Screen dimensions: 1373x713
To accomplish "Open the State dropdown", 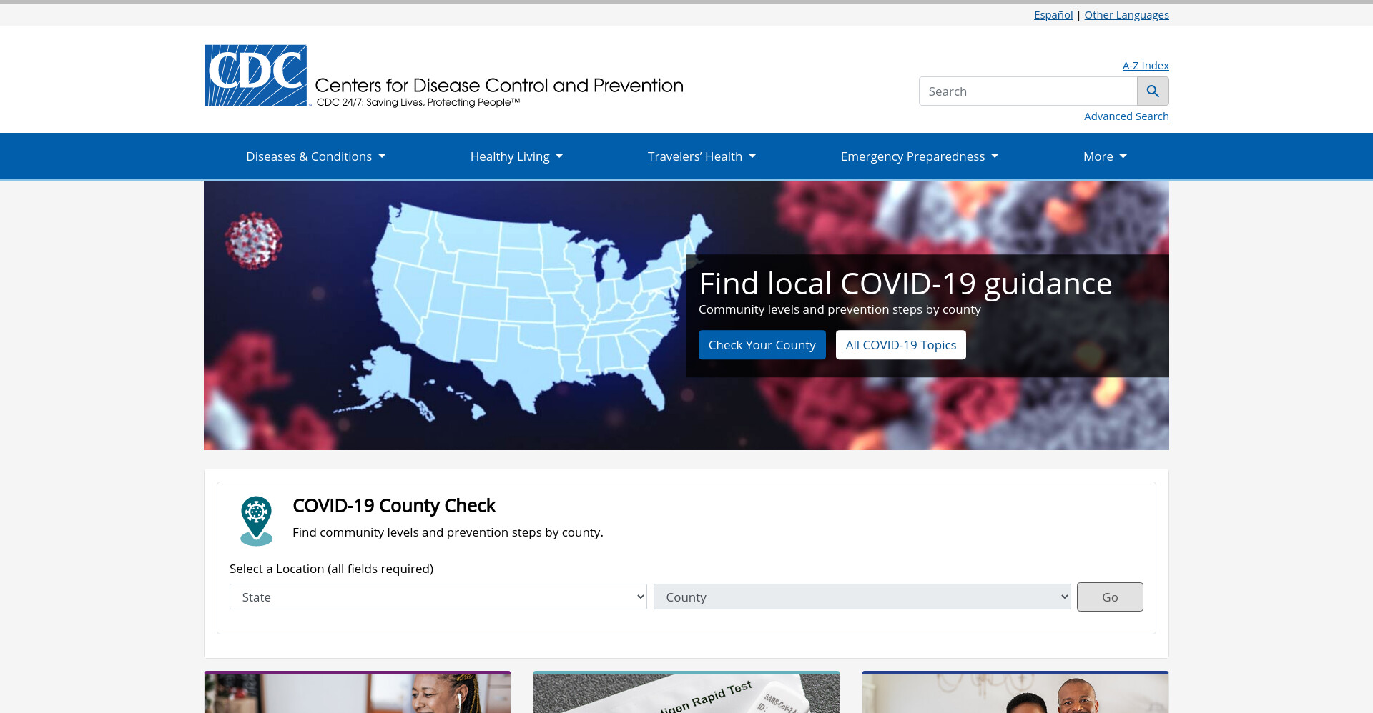I will pyautogui.click(x=438, y=597).
